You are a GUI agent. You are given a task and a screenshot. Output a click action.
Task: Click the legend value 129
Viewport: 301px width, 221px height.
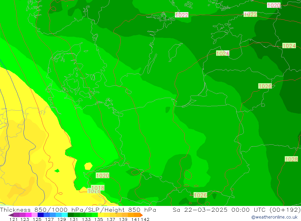(x=62, y=219)
